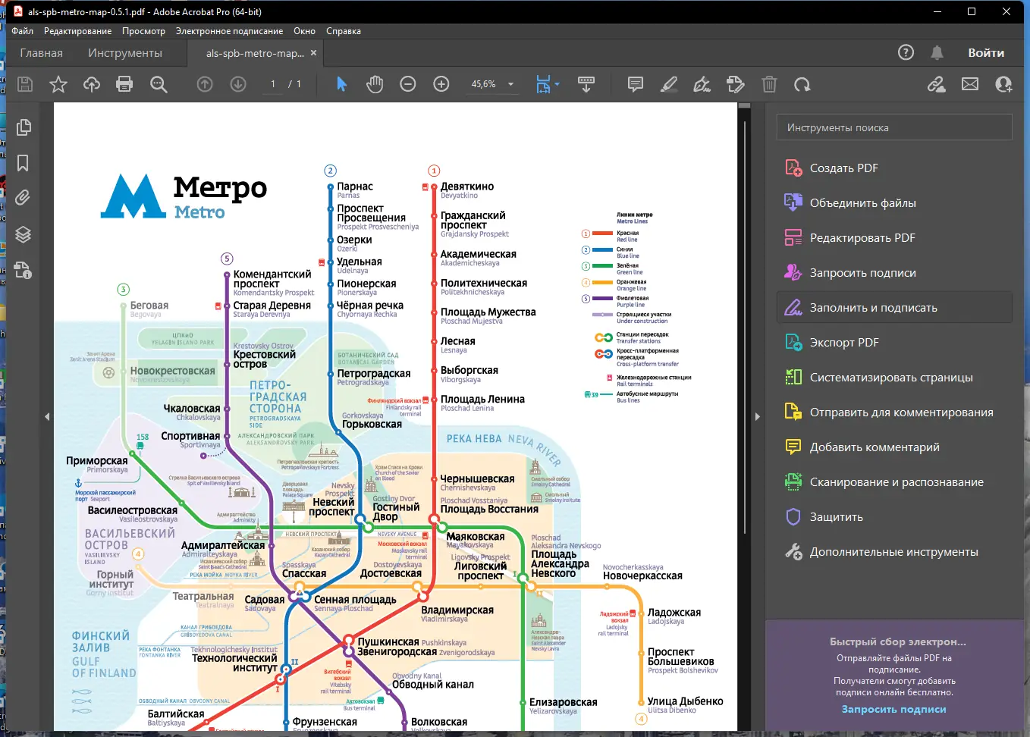This screenshot has width=1030, height=737.
Task: Select the Hand pan tool
Action: coord(375,84)
